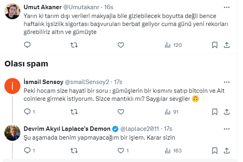
Task: Like İsmail Sensoy's comment
Action: (121, 112)
